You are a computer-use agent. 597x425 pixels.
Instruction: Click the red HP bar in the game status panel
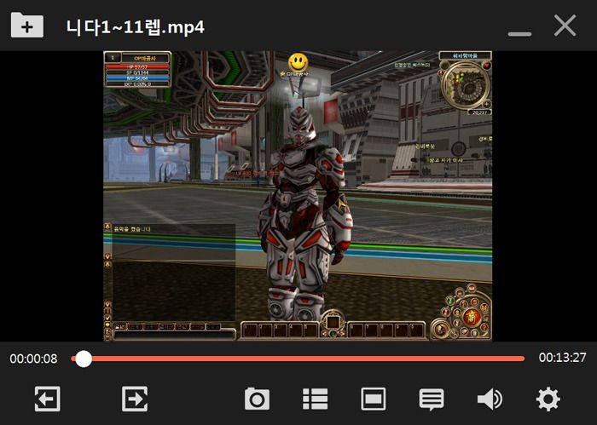coord(137,67)
